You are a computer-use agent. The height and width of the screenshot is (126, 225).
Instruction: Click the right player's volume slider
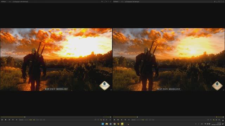(220, 117)
